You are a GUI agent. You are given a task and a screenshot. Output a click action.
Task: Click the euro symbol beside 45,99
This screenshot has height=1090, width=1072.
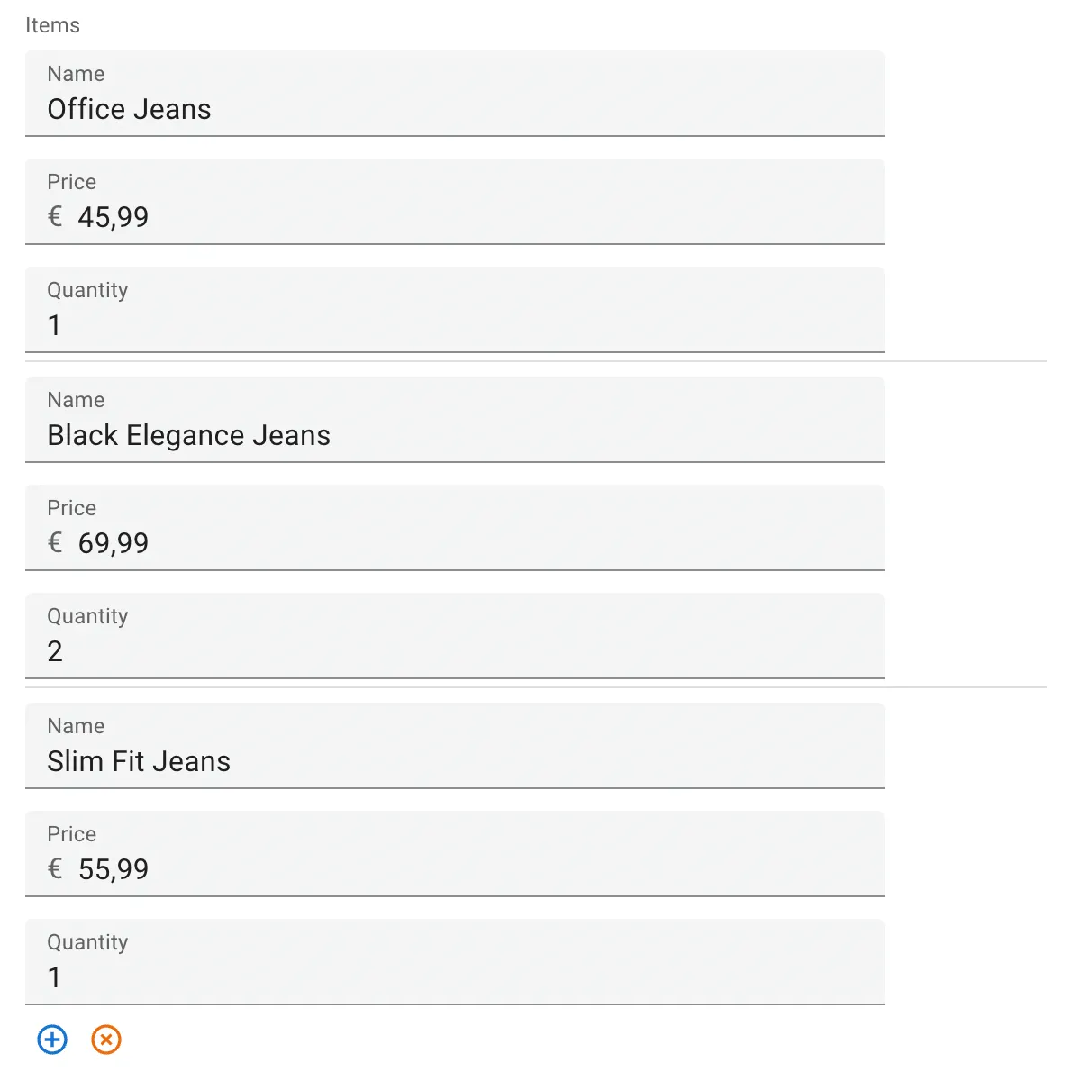[x=54, y=216]
